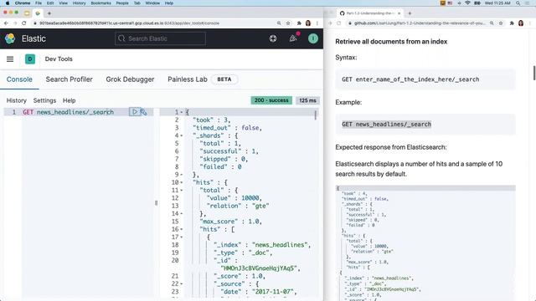Collapse the total object fold on line 11
Screen dimensions: 536x301
pos(182,190)
